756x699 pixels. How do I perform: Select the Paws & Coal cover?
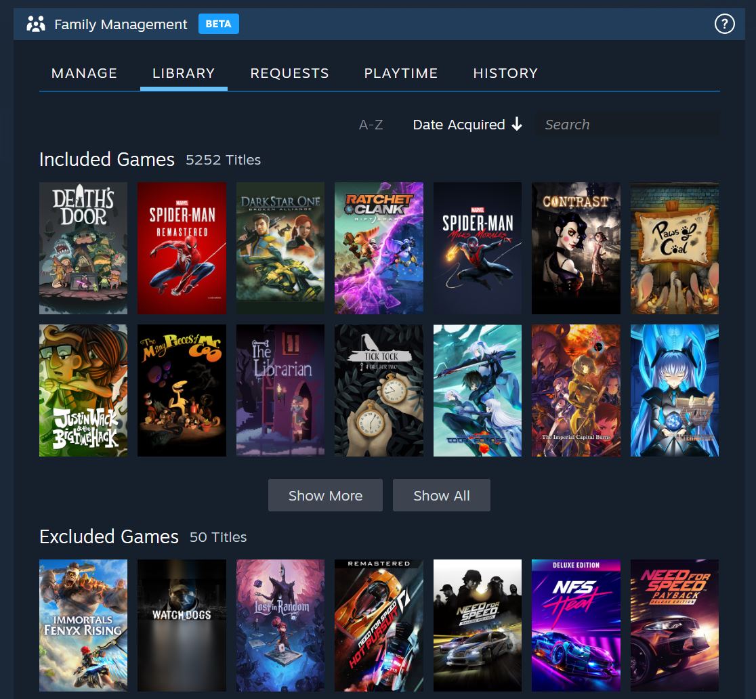pos(675,249)
